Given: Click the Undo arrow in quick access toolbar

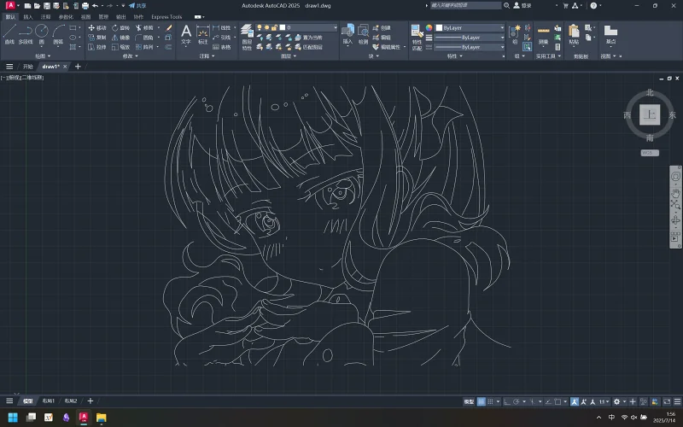Looking at the screenshot, I should [95, 6].
